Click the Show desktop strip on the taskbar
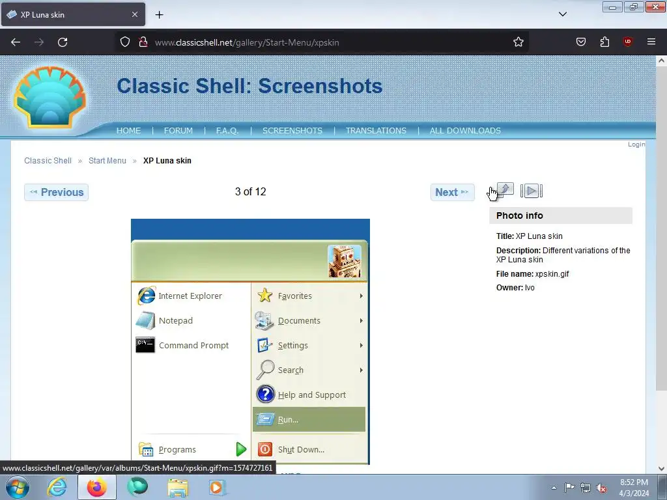The height and width of the screenshot is (500, 667). click(x=662, y=487)
